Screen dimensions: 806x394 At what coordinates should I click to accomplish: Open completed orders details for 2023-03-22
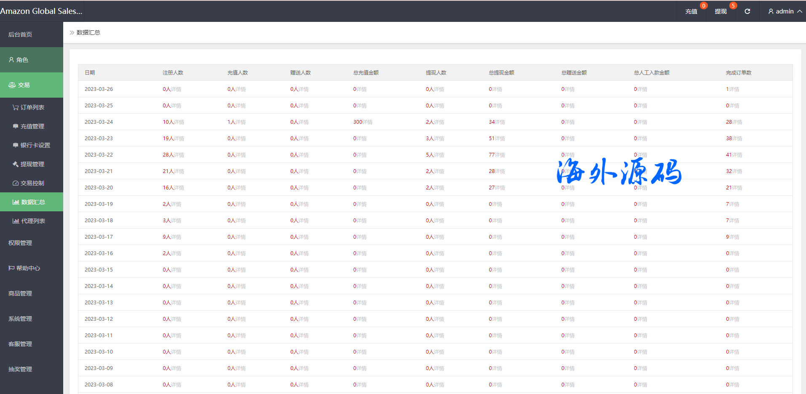[x=737, y=155]
